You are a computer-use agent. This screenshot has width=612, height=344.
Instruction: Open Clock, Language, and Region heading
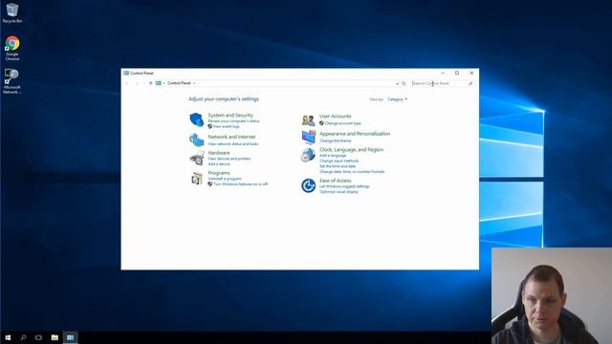coord(351,150)
